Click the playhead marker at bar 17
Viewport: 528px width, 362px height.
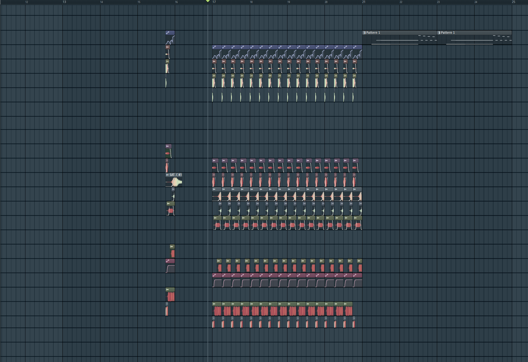(208, 2)
